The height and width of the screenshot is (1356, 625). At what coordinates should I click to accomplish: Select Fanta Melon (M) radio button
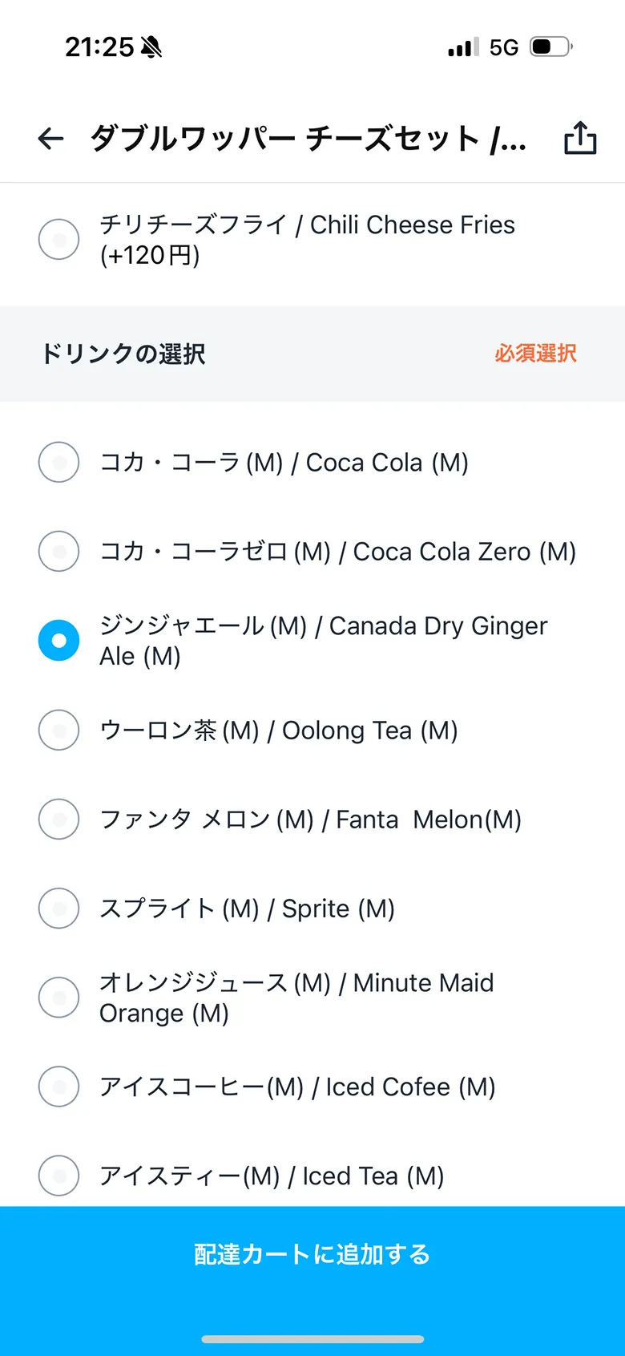point(59,819)
